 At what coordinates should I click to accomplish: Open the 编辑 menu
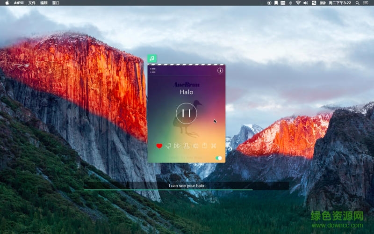tap(44, 3)
